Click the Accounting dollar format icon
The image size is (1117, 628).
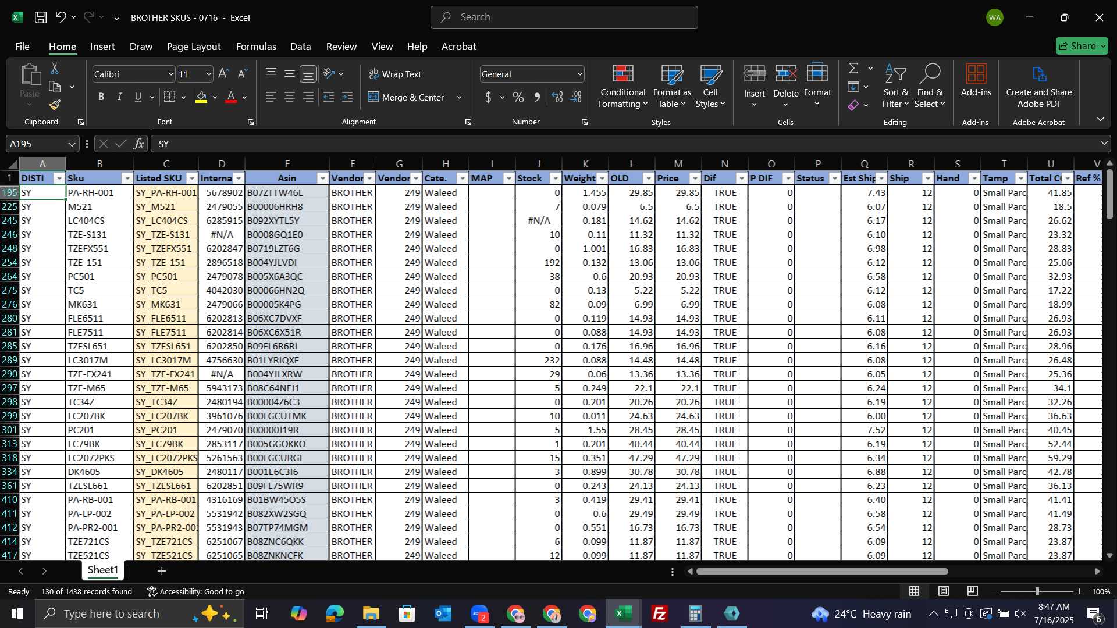point(488,97)
